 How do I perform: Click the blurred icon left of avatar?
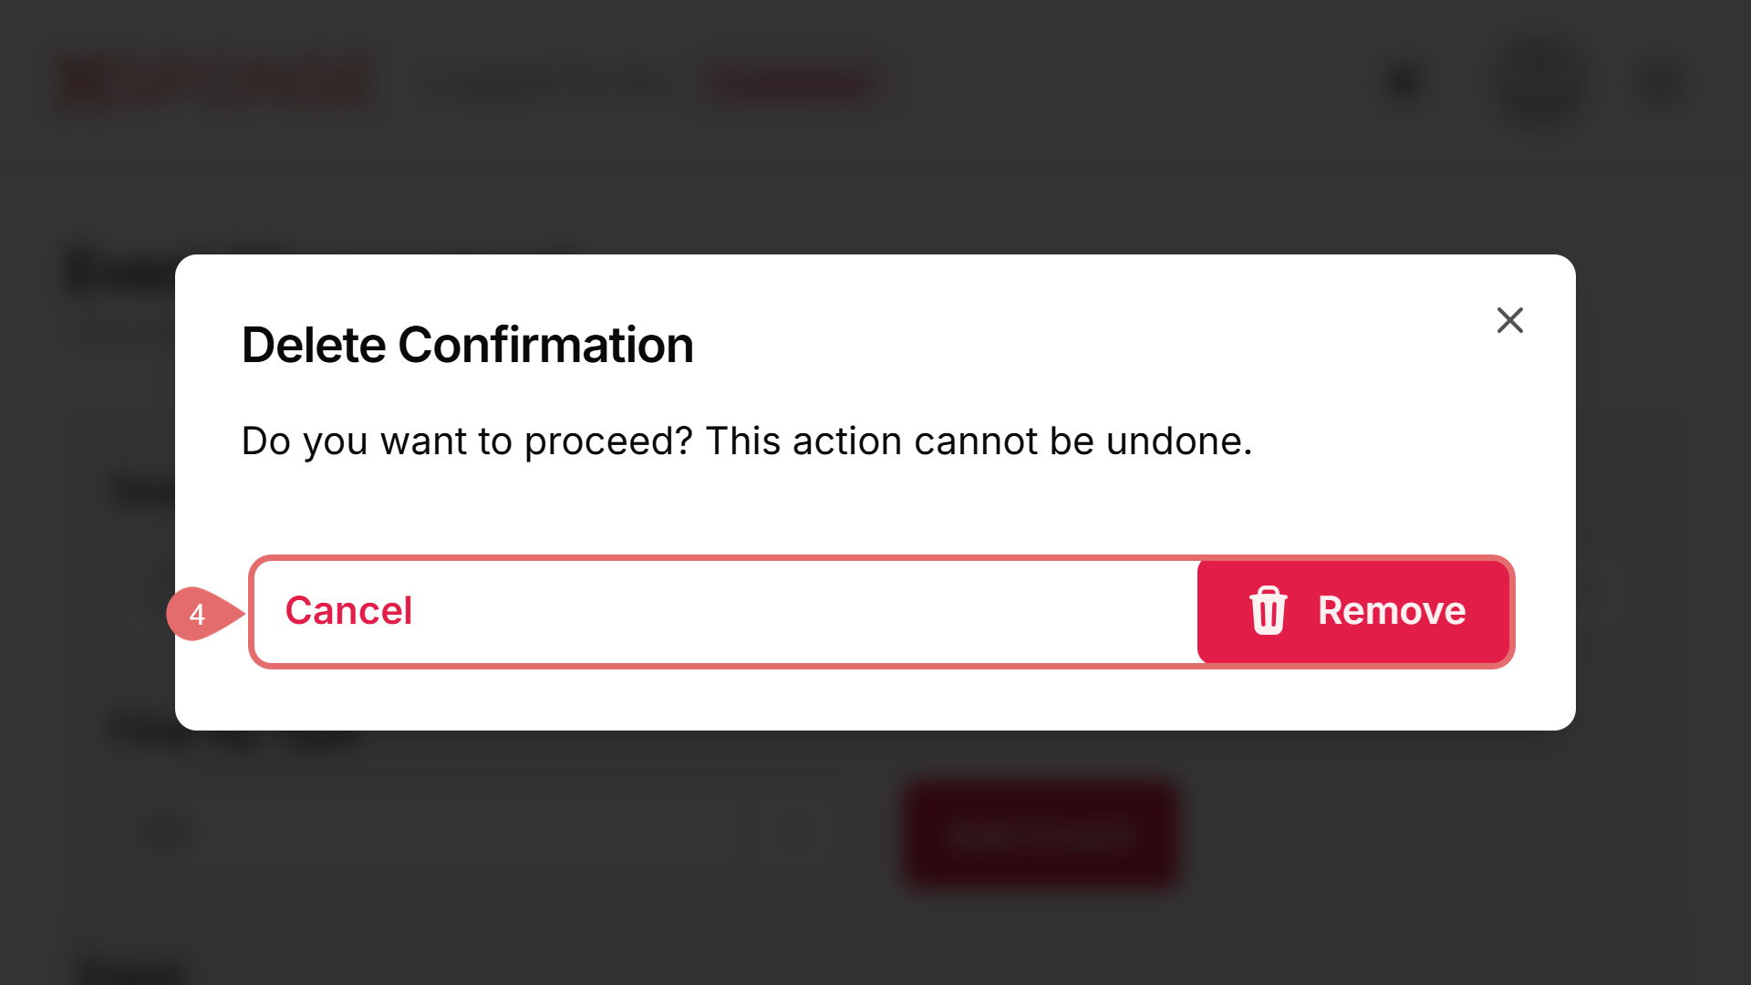(x=1404, y=83)
